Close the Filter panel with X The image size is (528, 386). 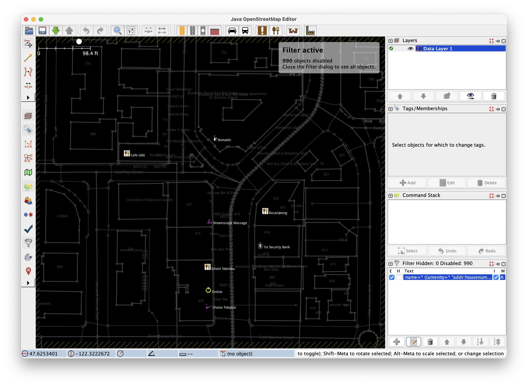click(504, 264)
